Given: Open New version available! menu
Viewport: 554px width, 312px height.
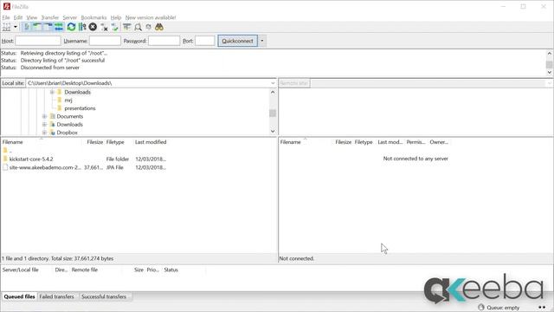Looking at the screenshot, I should (x=151, y=17).
